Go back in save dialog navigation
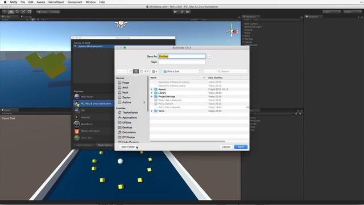The height and width of the screenshot is (205, 364). [x=119, y=71]
